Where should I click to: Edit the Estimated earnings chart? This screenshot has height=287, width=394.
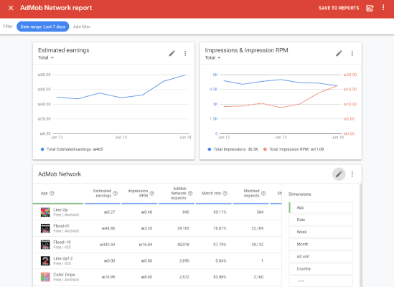coord(172,53)
